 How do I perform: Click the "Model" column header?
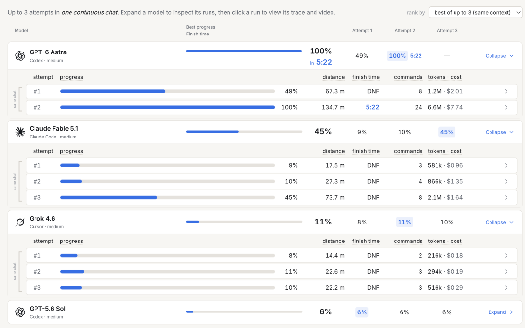click(21, 31)
